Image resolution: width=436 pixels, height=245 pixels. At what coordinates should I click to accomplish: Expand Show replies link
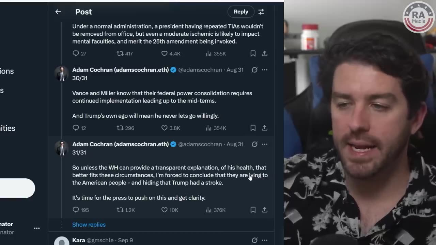[x=89, y=225]
